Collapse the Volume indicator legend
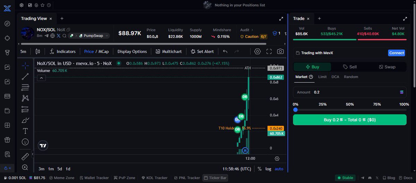The image size is (416, 183). (41, 78)
